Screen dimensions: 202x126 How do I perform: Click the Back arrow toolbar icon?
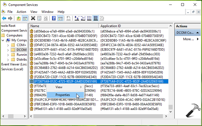[x=4, y=18]
